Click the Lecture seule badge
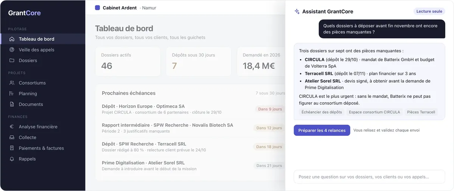454x191 pixels. tap(429, 11)
